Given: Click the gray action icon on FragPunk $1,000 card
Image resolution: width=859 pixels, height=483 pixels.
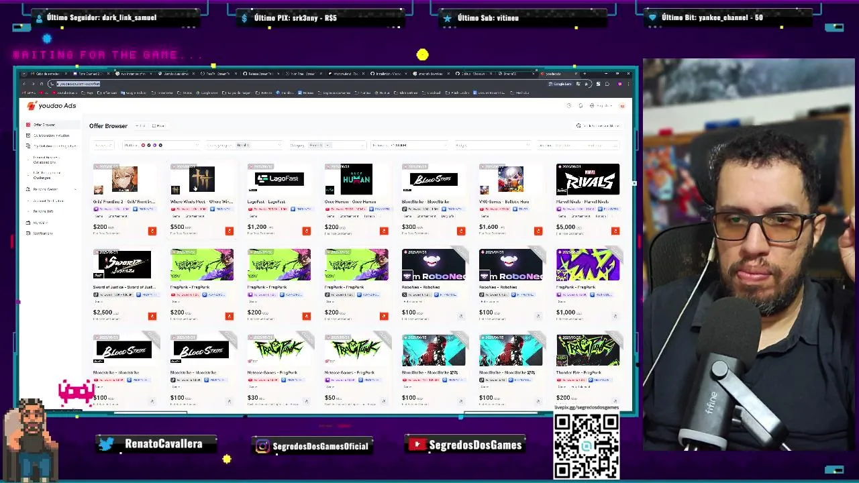Looking at the screenshot, I should coord(615,316).
